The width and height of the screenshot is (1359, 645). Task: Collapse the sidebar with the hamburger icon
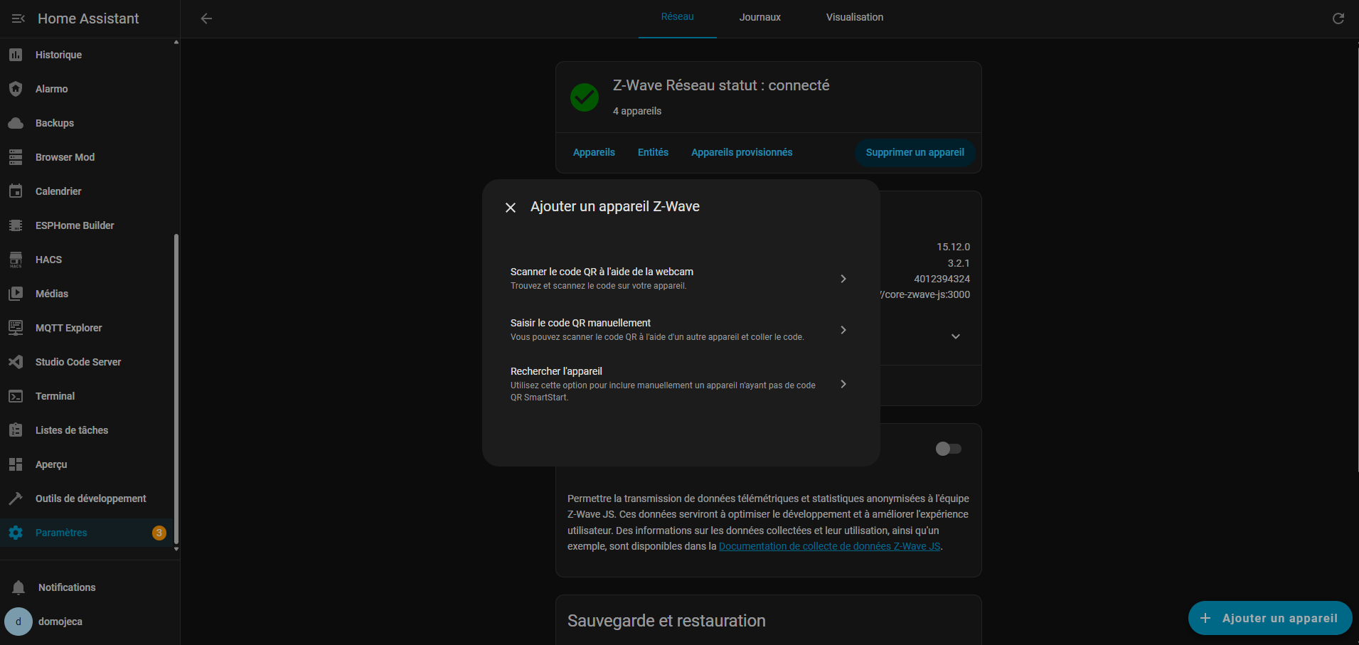click(18, 18)
